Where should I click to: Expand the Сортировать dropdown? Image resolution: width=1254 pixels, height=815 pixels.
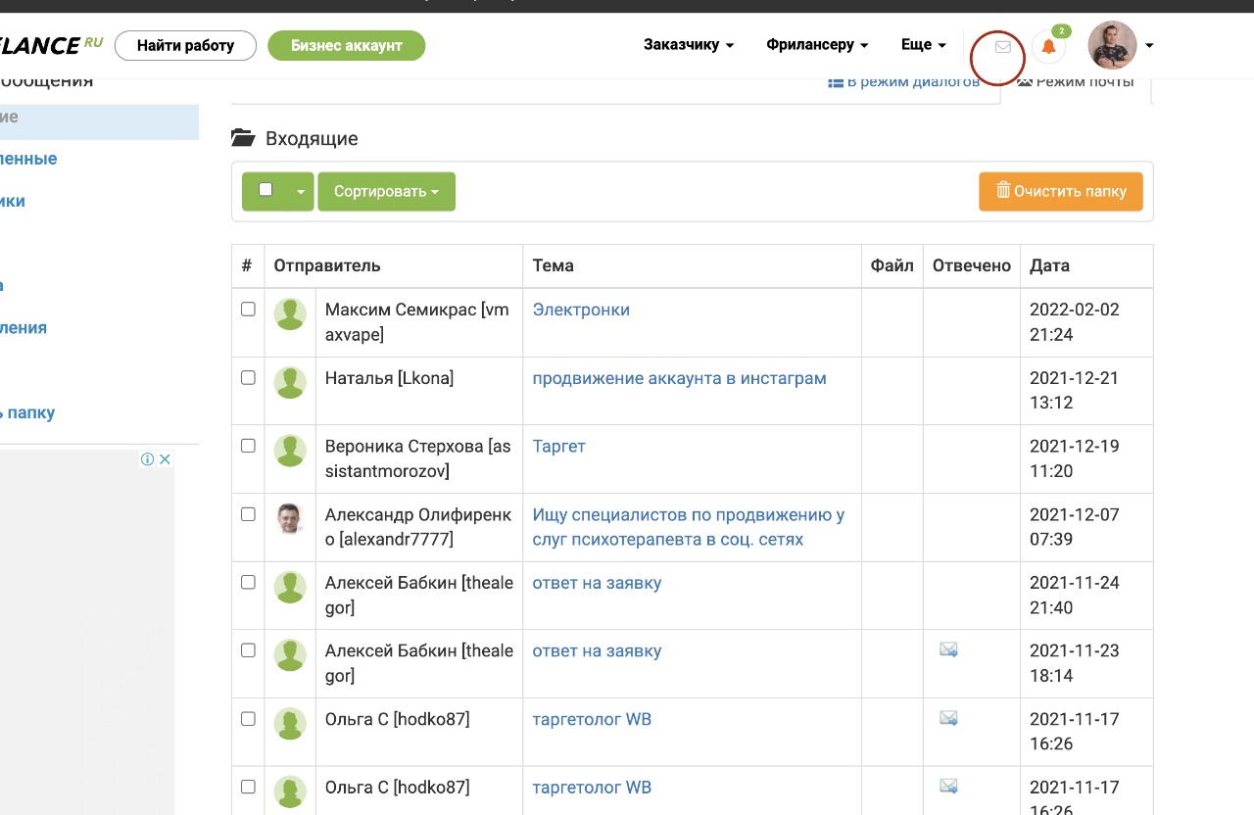coord(386,192)
